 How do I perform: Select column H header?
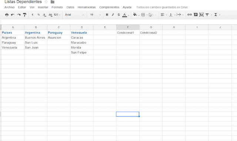point(174,27)
